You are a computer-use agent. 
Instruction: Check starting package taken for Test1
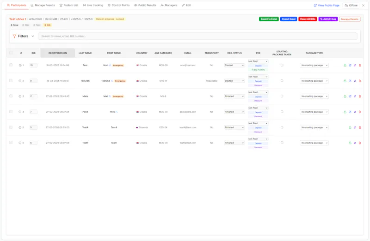tap(282, 143)
